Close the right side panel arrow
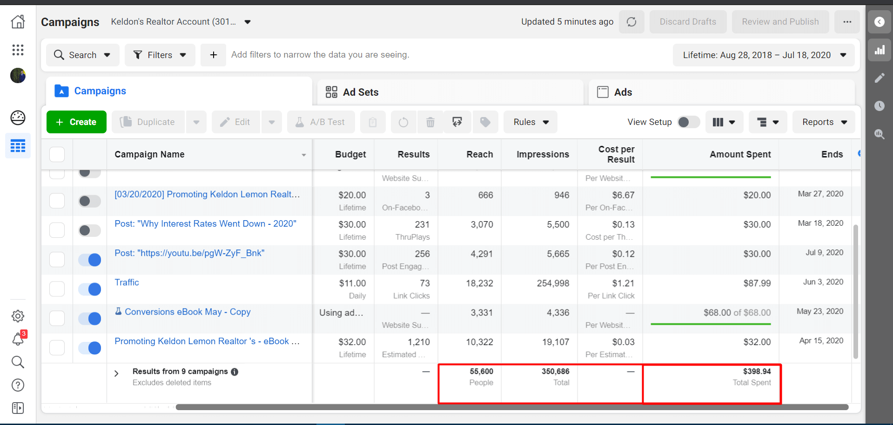This screenshot has height=425, width=893. tap(879, 22)
